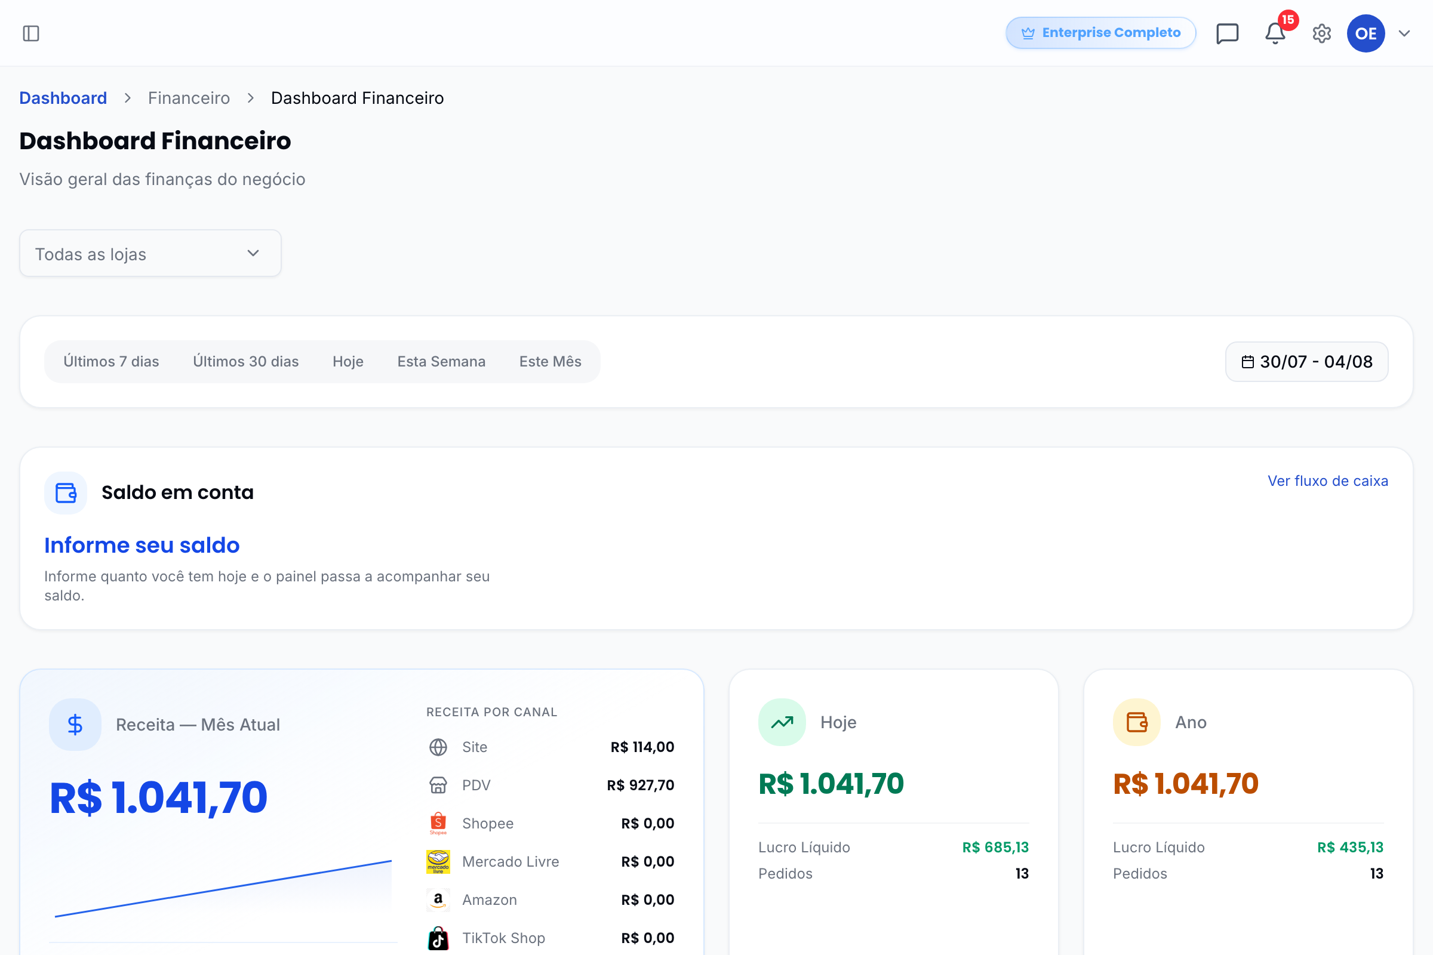Click the blue R$ 1.041,70 monthly revenue
Viewport: 1433px width, 955px height.
point(158,798)
